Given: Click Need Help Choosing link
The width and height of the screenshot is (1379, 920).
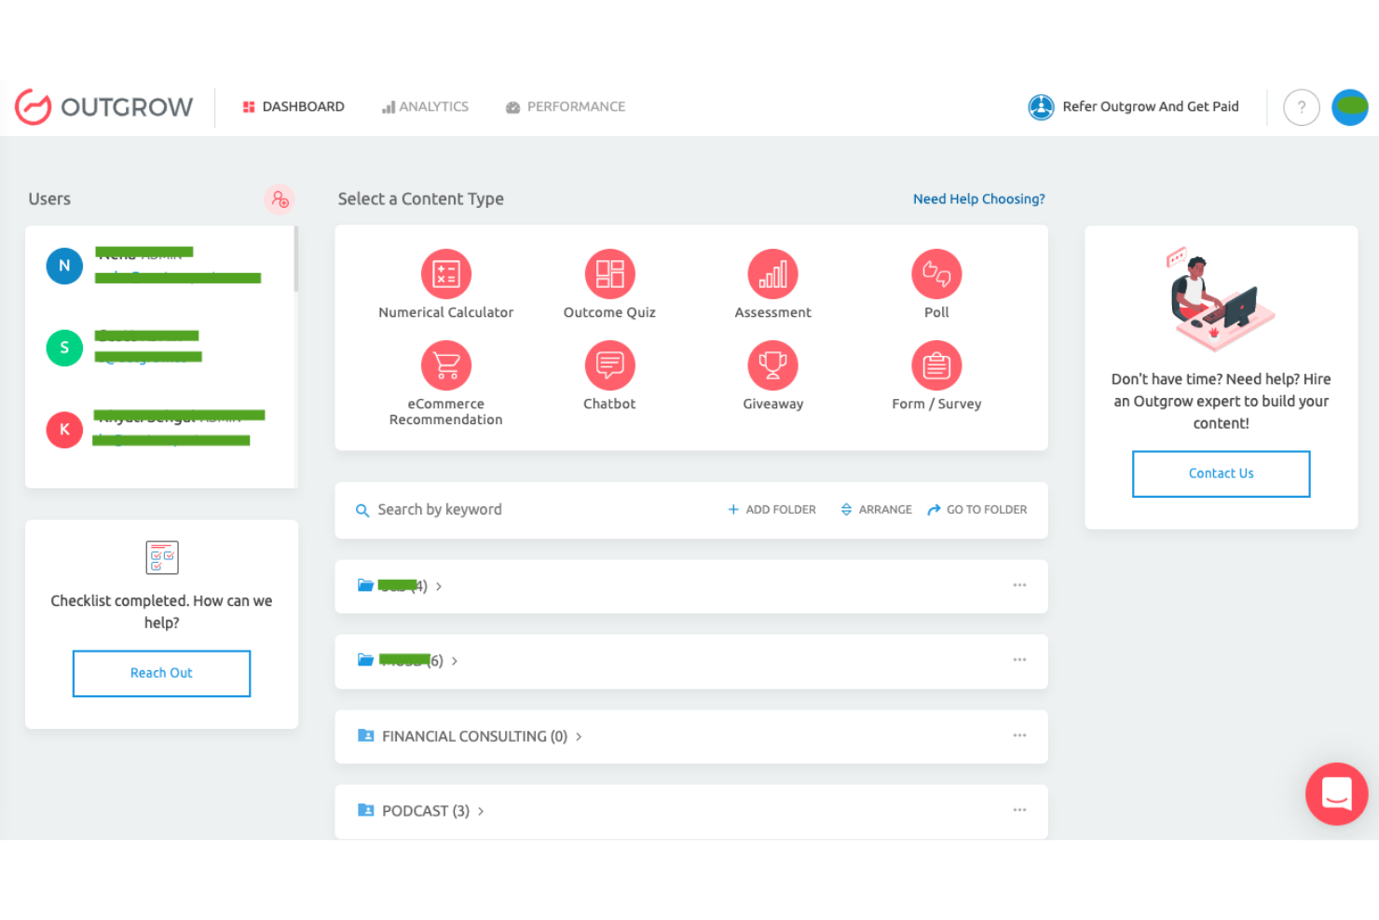Looking at the screenshot, I should point(978,199).
